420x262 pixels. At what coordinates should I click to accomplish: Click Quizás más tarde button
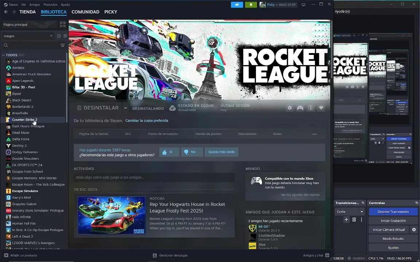pos(221,152)
